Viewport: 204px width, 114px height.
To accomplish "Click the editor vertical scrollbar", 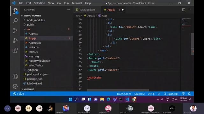I will tap(192, 44).
